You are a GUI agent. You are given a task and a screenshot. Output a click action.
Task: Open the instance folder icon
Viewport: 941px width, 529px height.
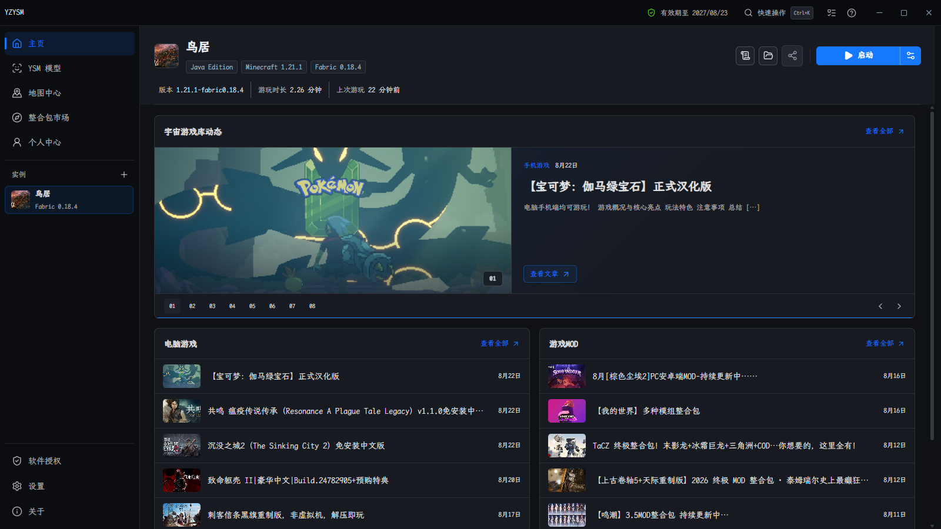(x=768, y=56)
